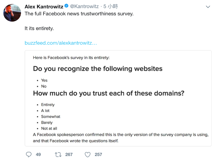Screen dimensions: 215x160
Task: Click the tweet text about trustworthiness survey
Action: (x=79, y=14)
